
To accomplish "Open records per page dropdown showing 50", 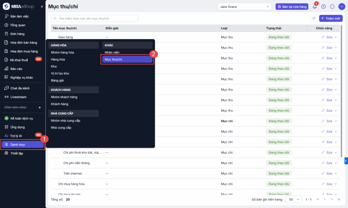I will pos(294,200).
